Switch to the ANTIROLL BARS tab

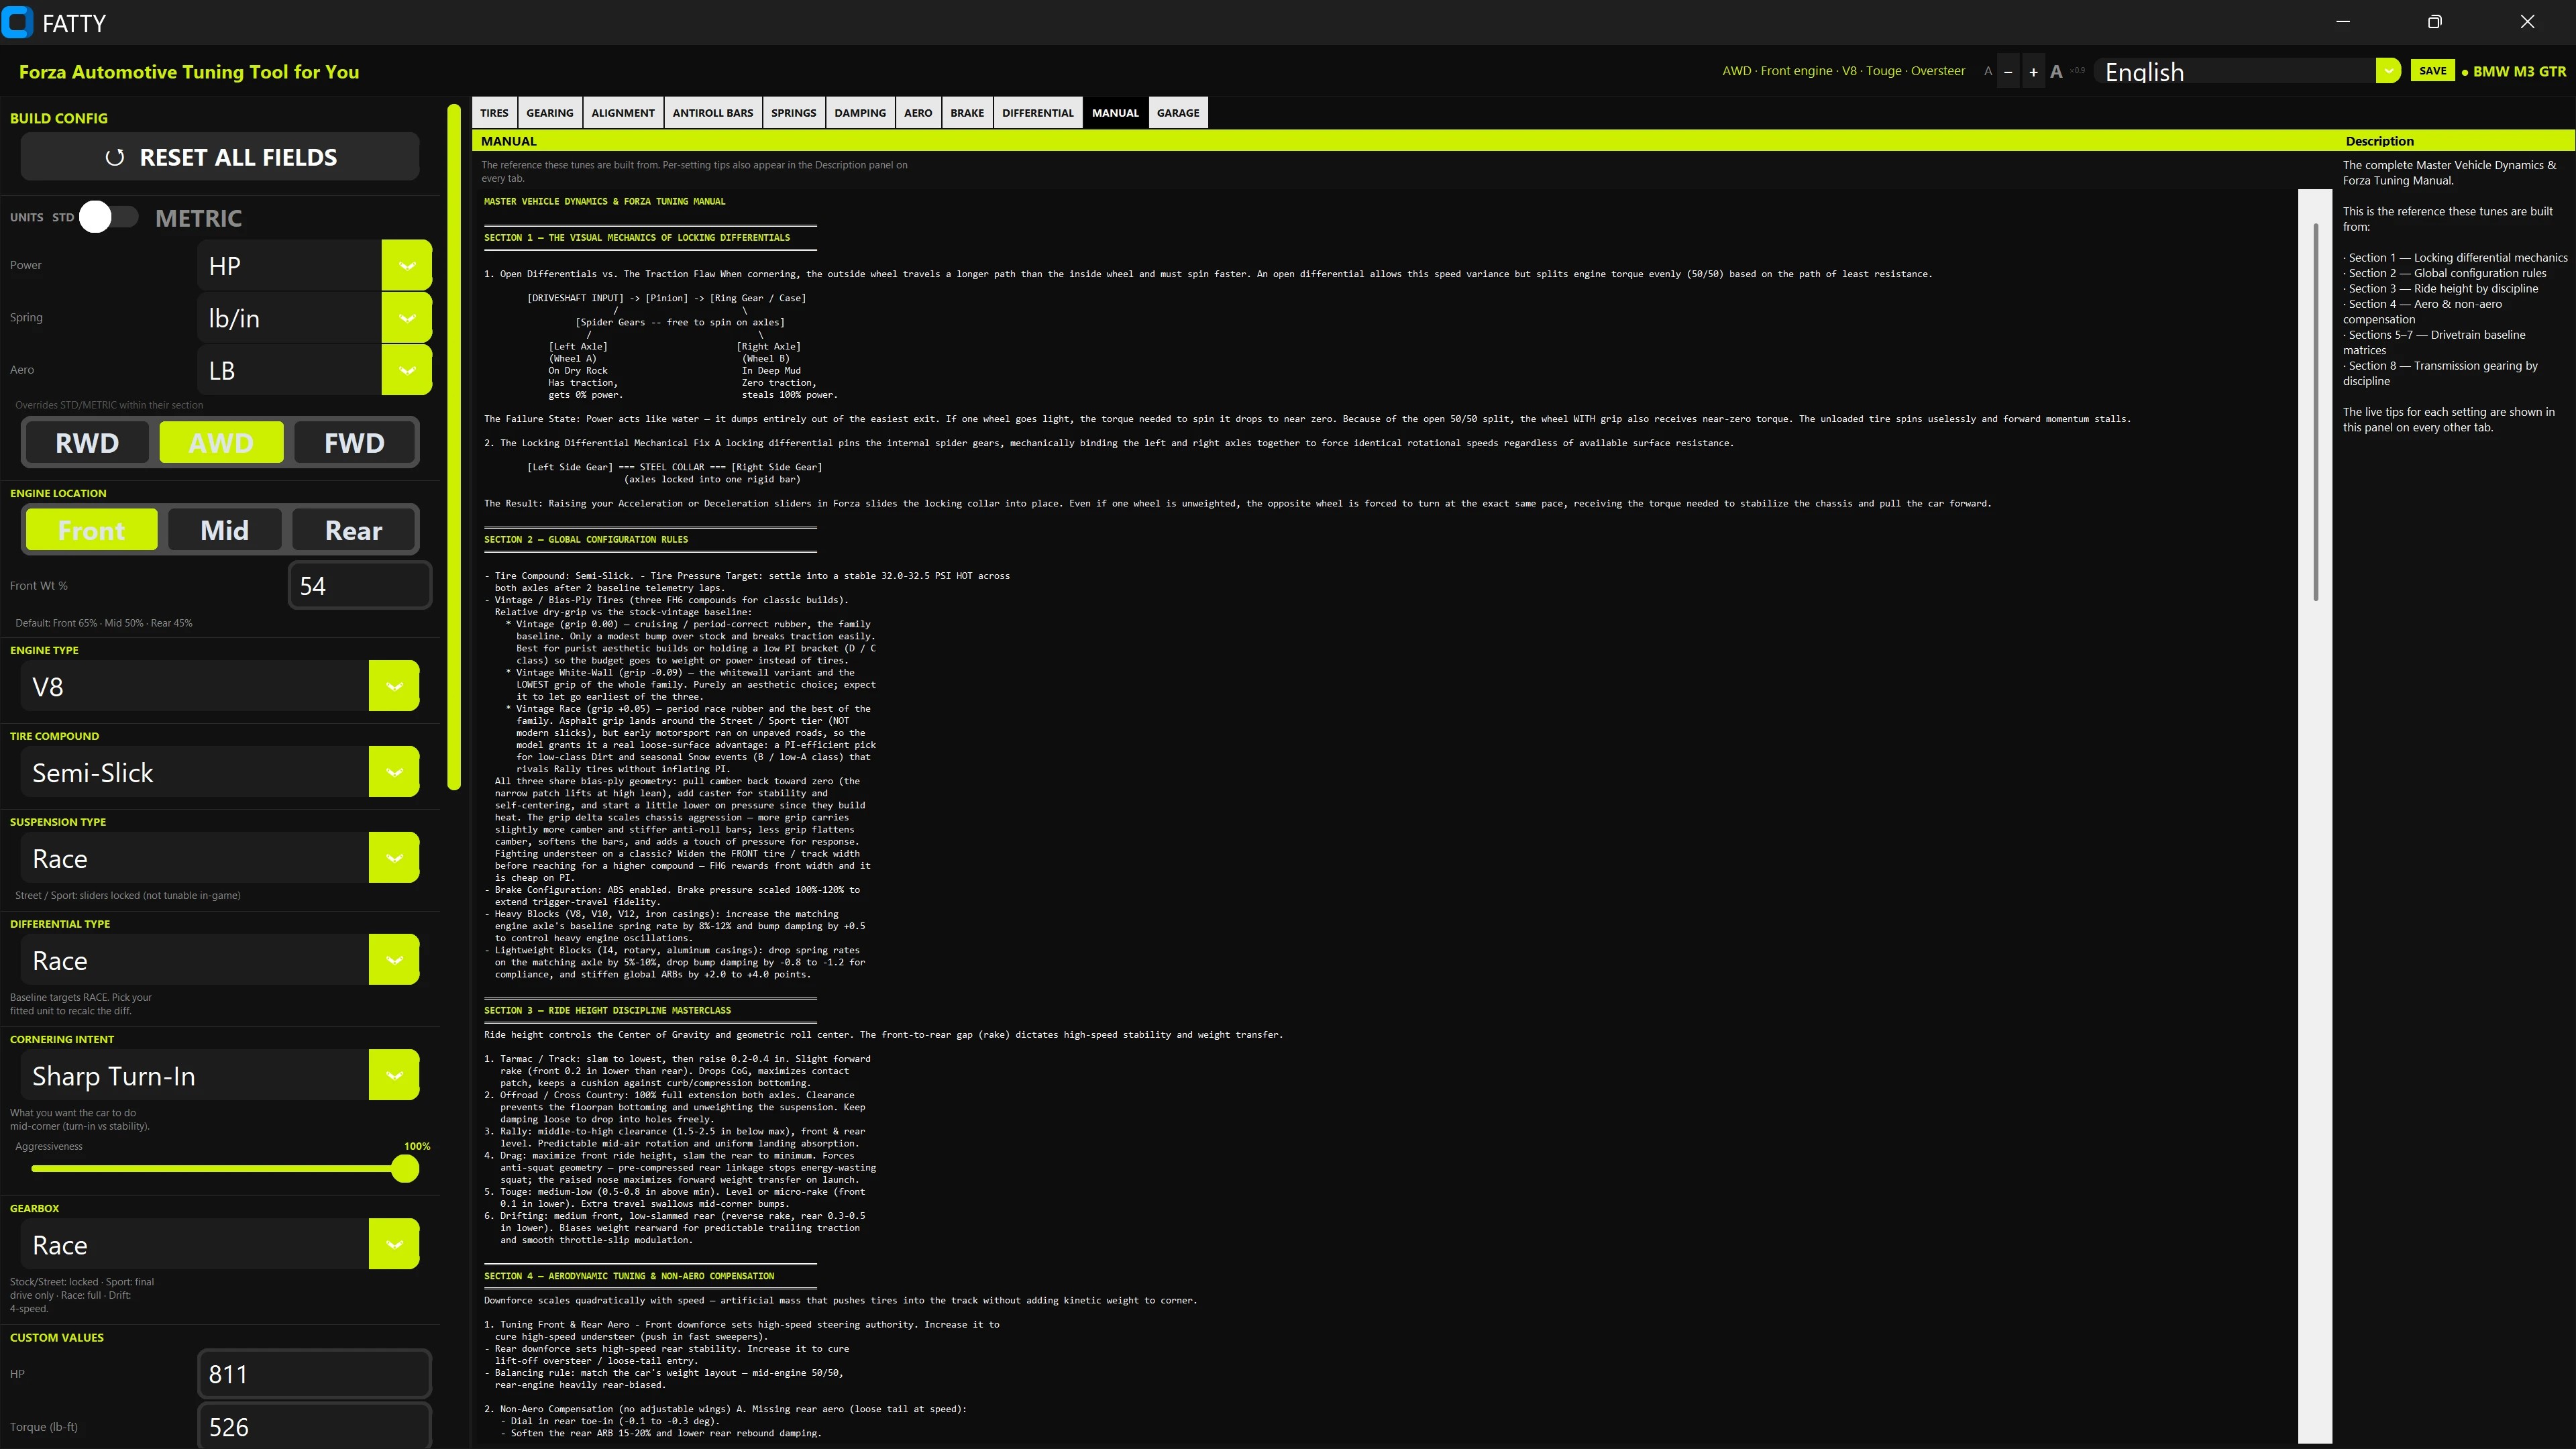[x=713, y=113]
